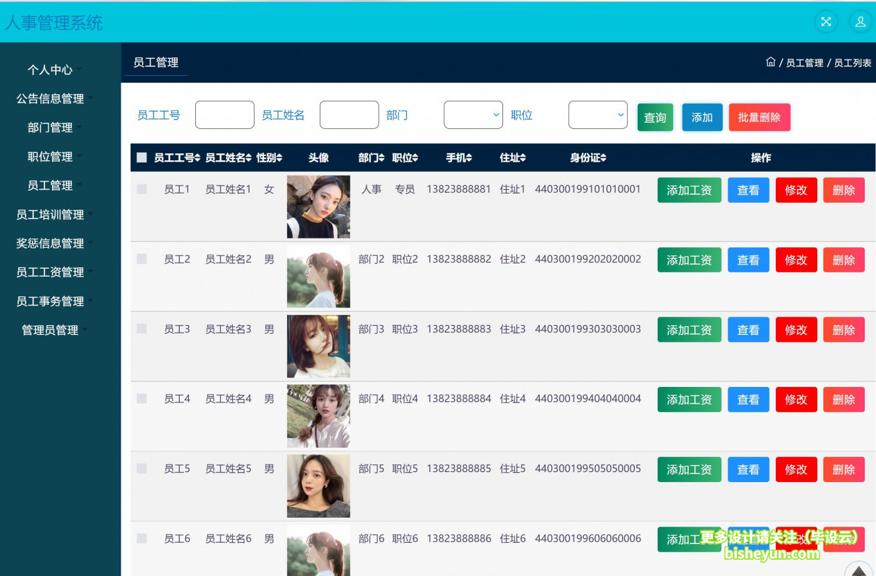Click the home icon in breadcrumb
Viewport: 876px width, 576px height.
[x=770, y=62]
